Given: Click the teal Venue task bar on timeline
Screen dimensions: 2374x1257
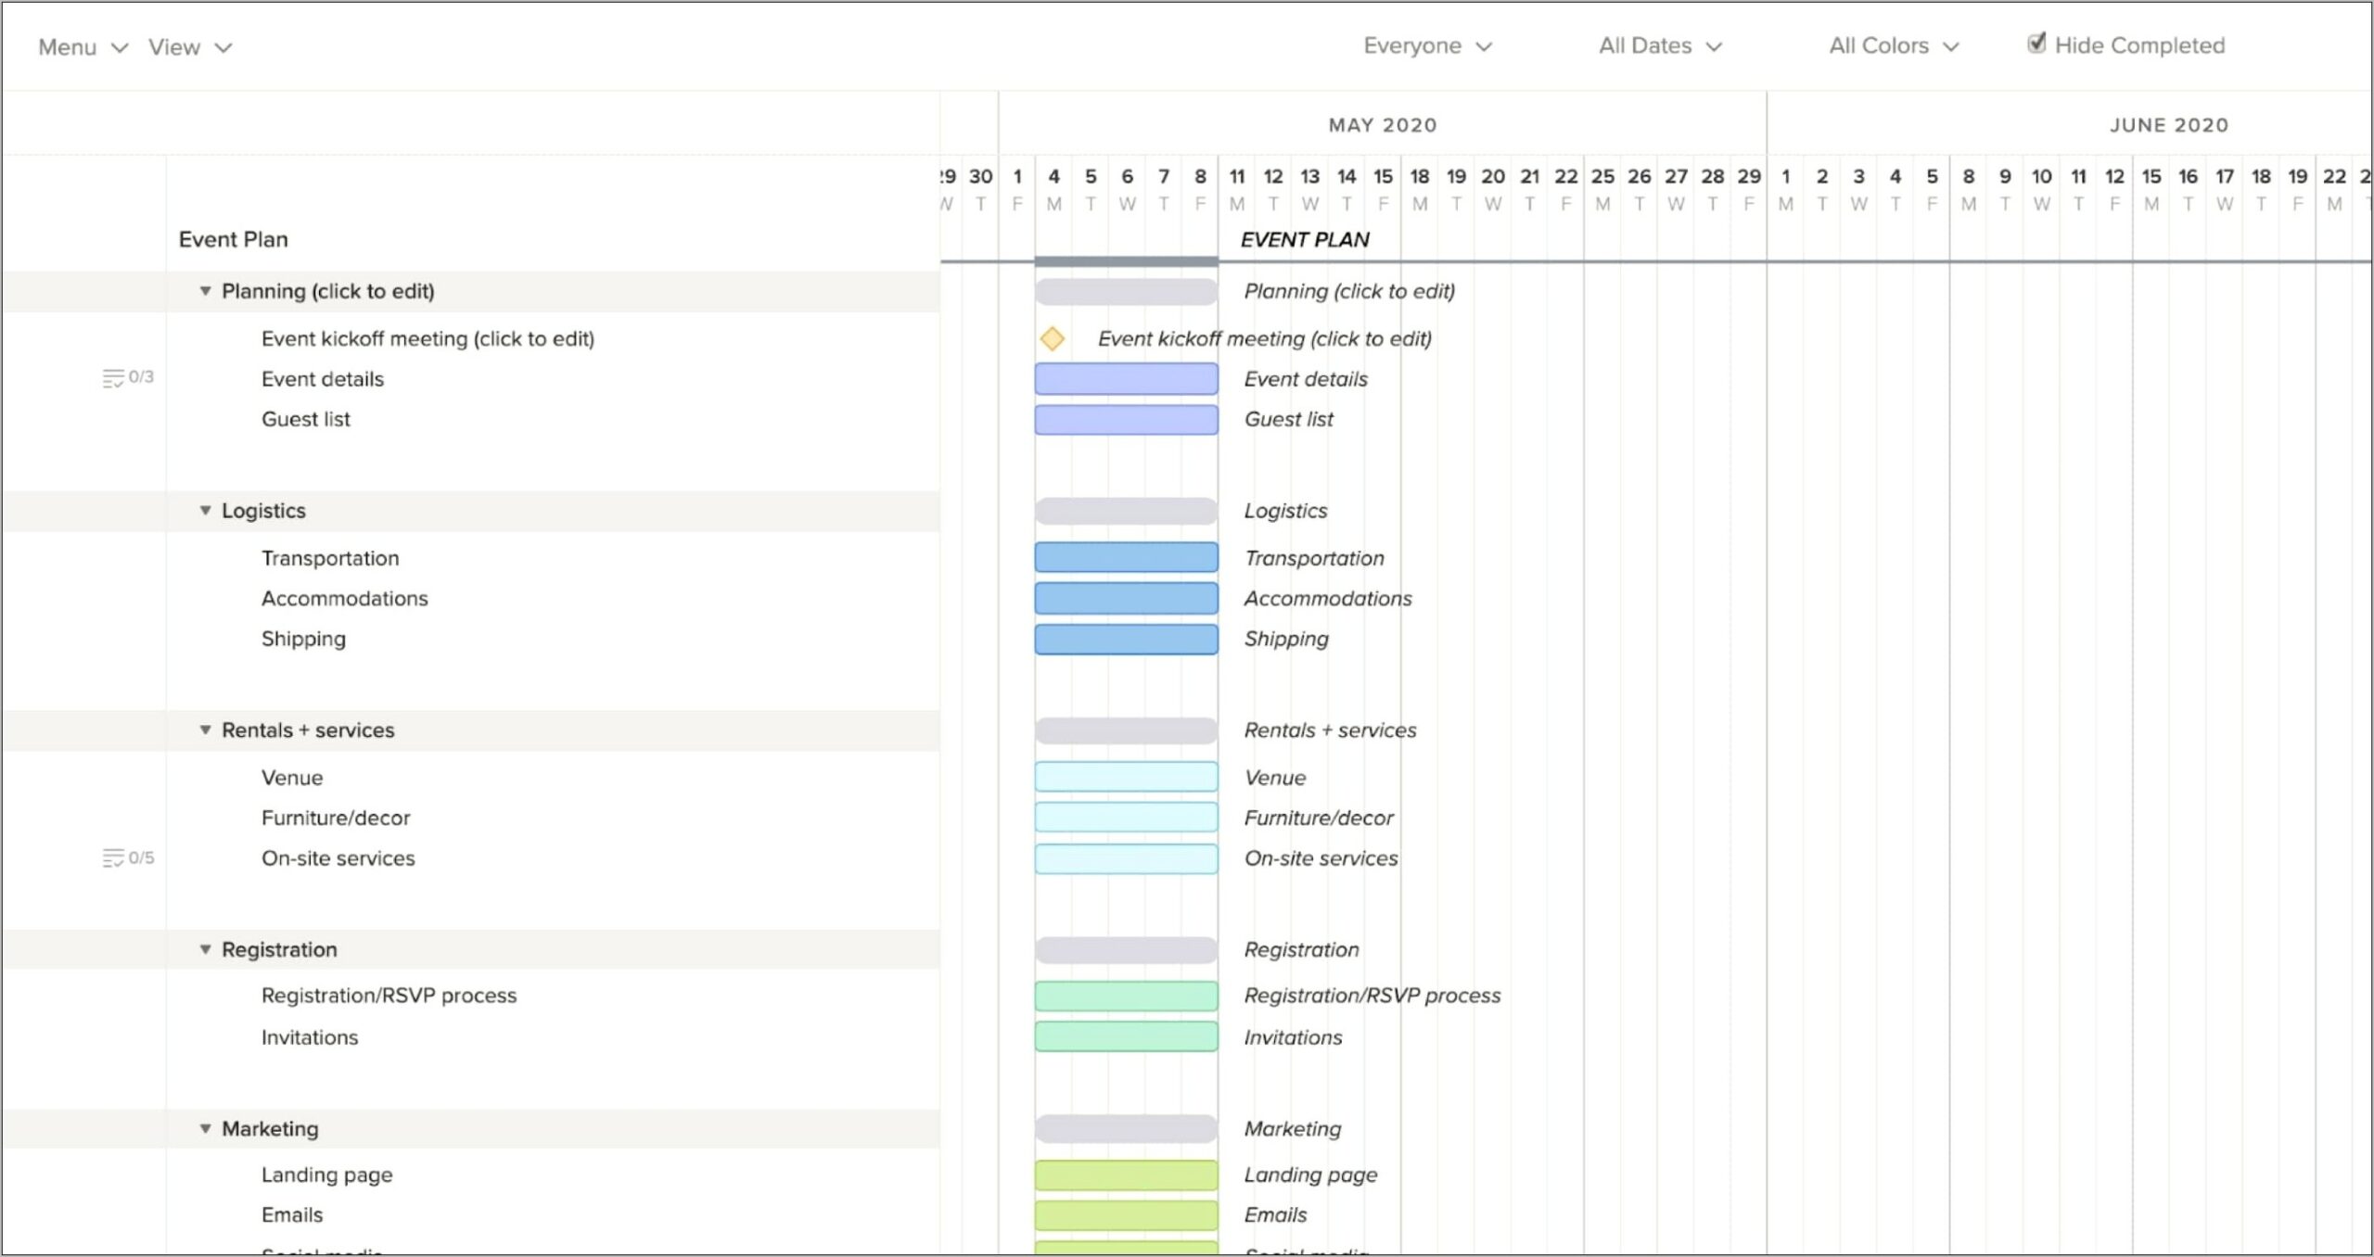Looking at the screenshot, I should 1126,775.
